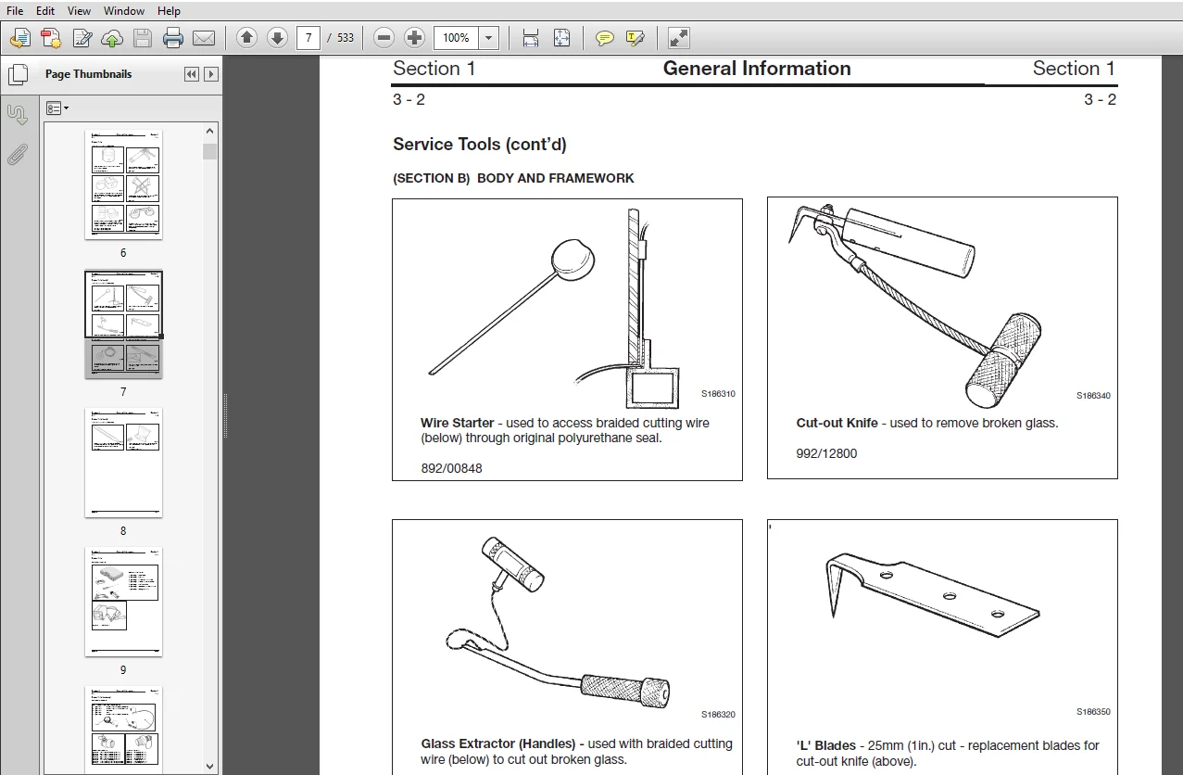Screen dimensions: 1183x775
Task: Click the Create PDF icon
Action: (51, 38)
